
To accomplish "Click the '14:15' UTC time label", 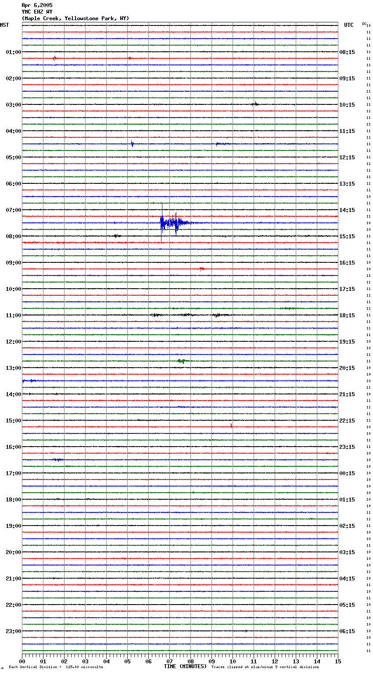I will 347,210.
